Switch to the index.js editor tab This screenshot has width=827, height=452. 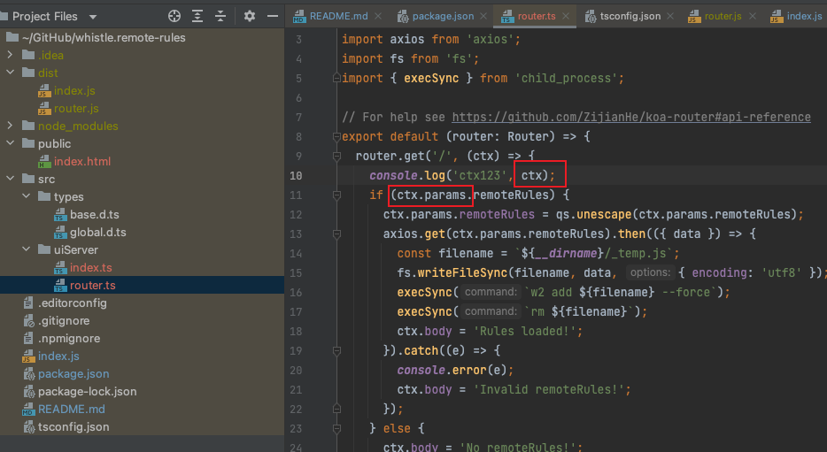click(x=804, y=16)
